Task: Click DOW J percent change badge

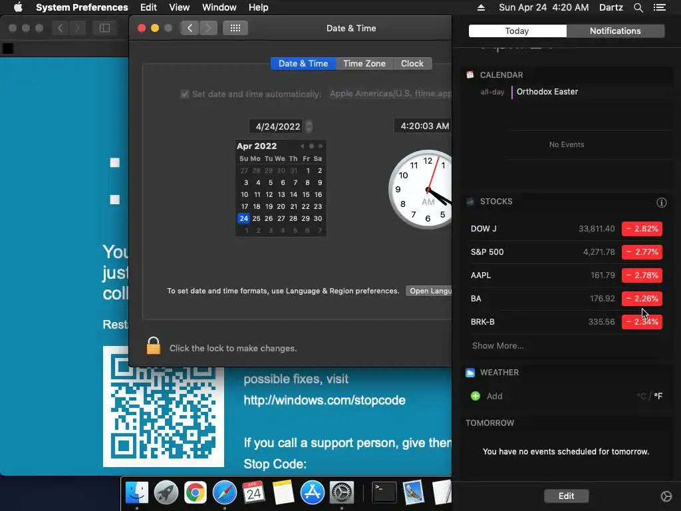Action: [642, 229]
